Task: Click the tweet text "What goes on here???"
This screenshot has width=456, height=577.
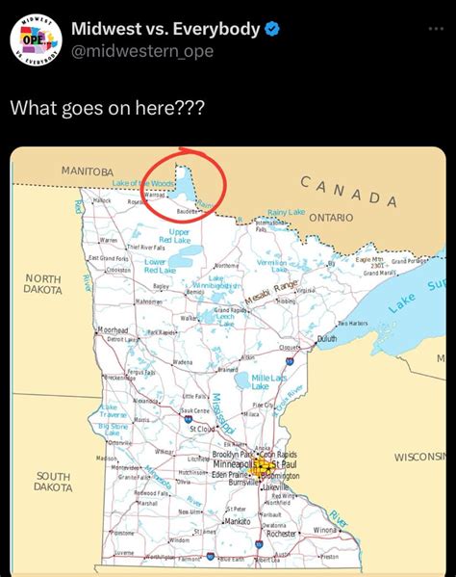Action: click(x=107, y=108)
